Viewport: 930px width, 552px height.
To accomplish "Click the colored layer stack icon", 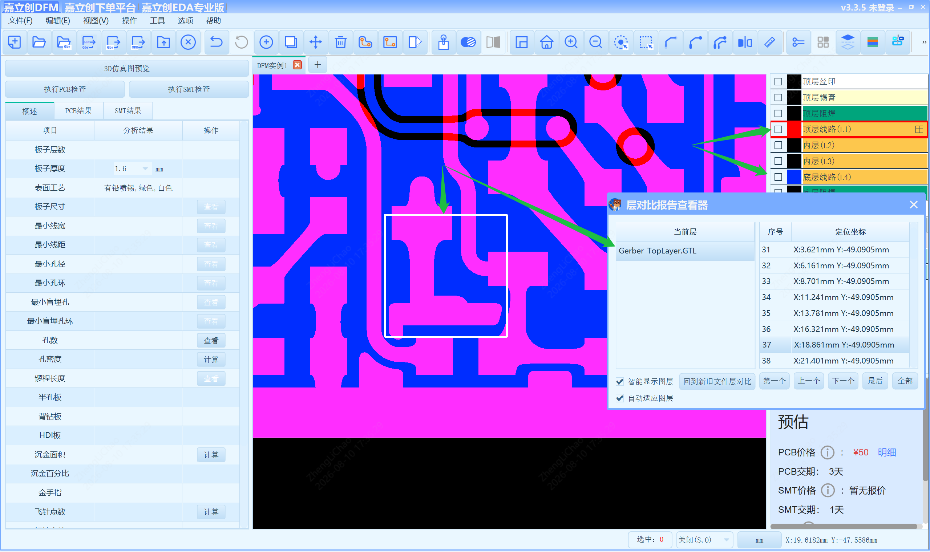I will click(873, 42).
